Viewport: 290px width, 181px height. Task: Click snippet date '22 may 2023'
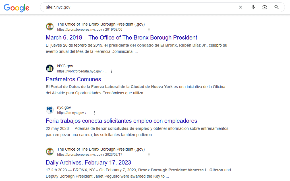(57, 128)
